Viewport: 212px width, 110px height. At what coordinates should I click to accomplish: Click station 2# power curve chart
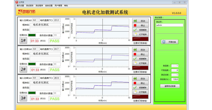[102, 57]
